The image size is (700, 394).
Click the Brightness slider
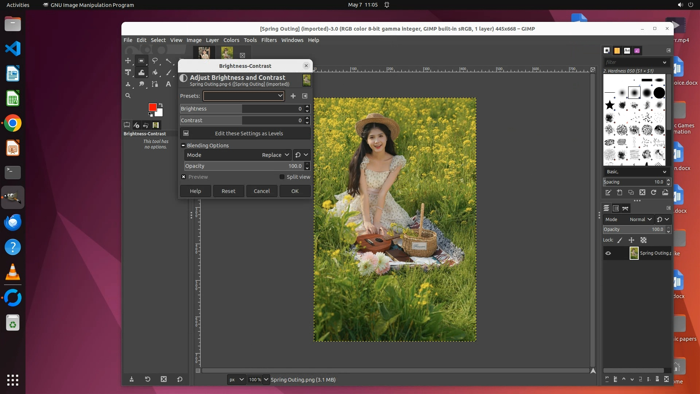click(x=241, y=109)
